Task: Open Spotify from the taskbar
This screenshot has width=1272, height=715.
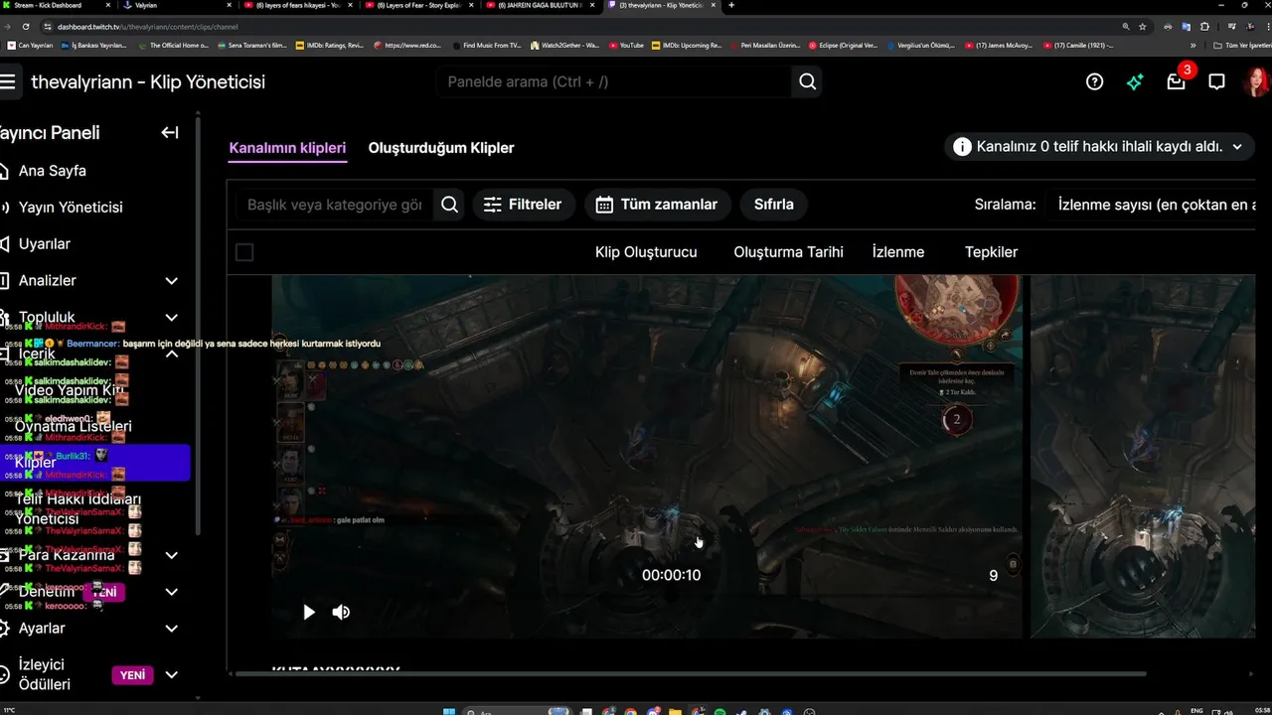Action: 720,711
